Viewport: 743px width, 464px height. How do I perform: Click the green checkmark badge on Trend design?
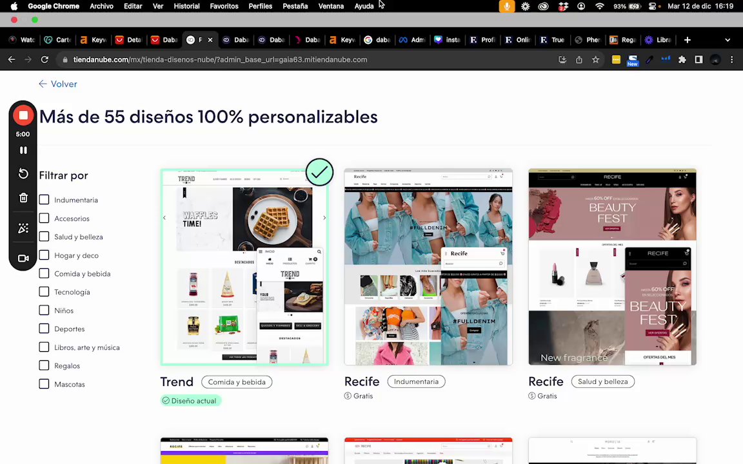point(319,172)
